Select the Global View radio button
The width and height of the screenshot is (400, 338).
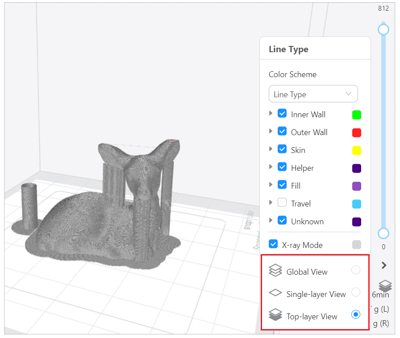click(x=356, y=270)
